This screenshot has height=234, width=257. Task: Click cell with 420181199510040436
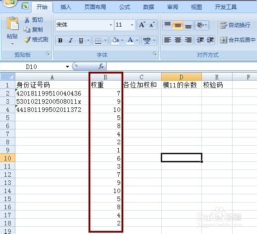pyautogui.click(x=52, y=93)
